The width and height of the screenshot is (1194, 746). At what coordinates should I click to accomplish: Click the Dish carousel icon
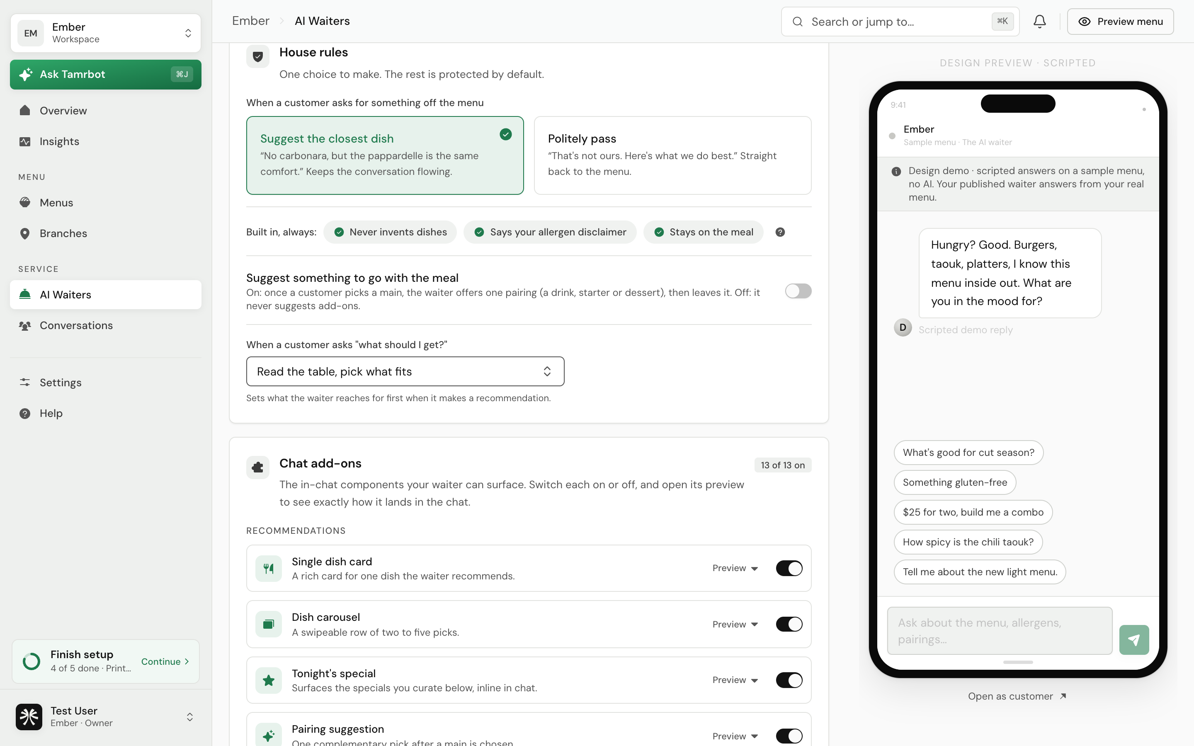point(268,624)
